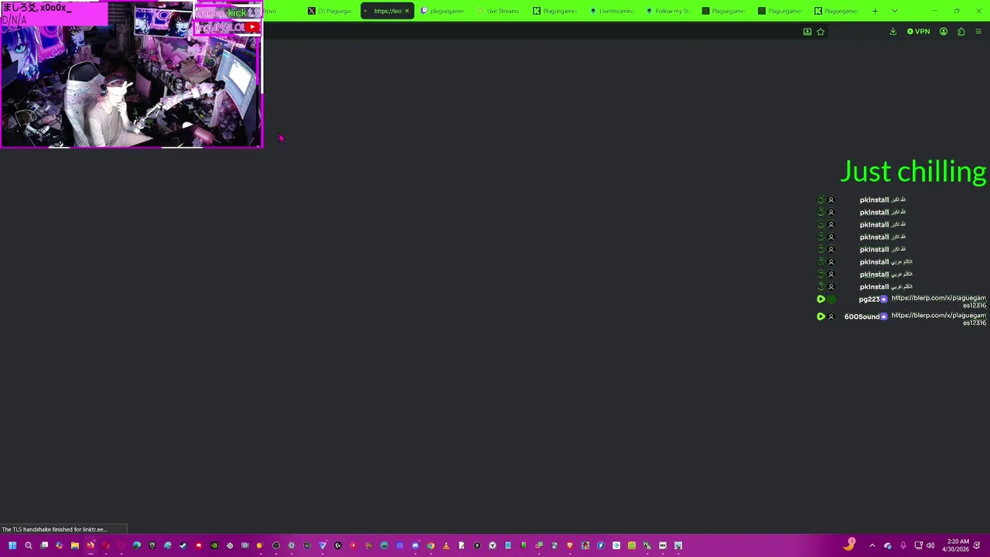Click the green Kick icon beside pg223
The height and width of the screenshot is (557, 990).
[x=821, y=299]
